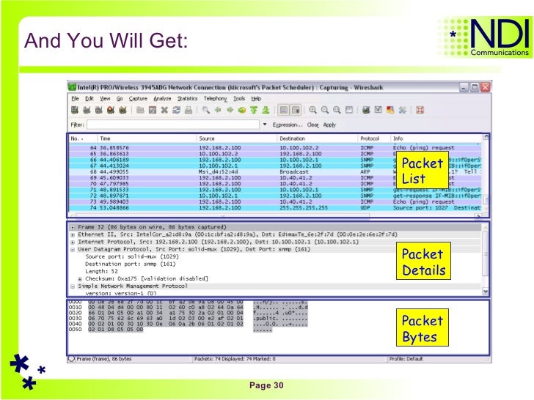The height and width of the screenshot is (400, 534).
Task: Zoom in on packet text
Action: point(312,110)
